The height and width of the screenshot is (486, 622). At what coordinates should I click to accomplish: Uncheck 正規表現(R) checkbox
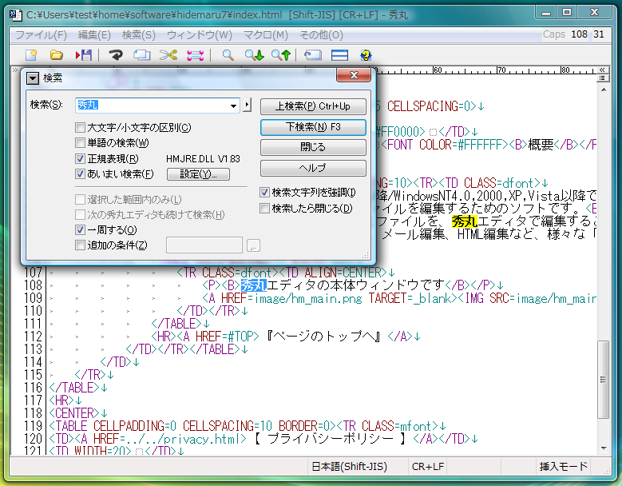pos(80,159)
